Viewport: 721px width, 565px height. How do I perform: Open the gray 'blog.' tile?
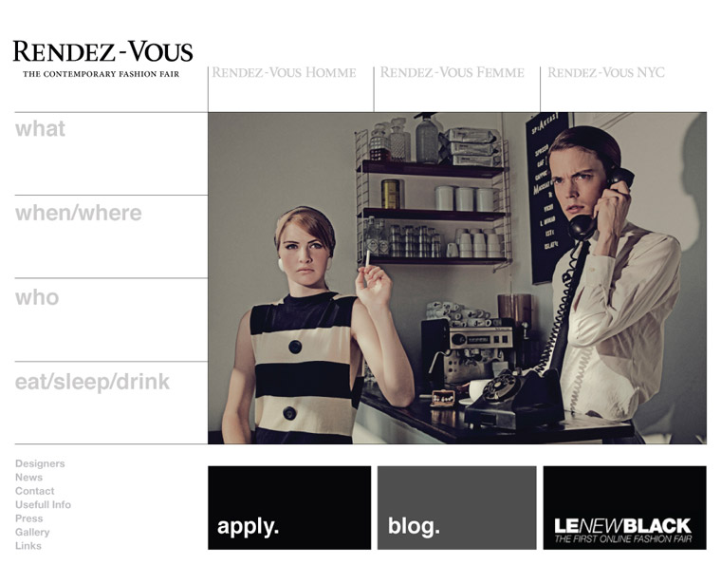click(456, 508)
